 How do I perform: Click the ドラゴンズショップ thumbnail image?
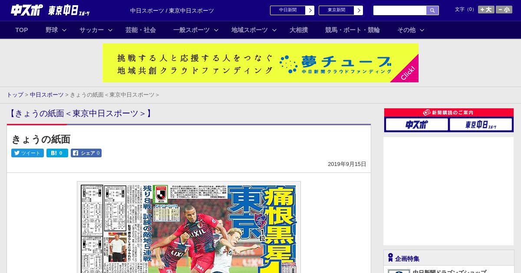(399, 271)
